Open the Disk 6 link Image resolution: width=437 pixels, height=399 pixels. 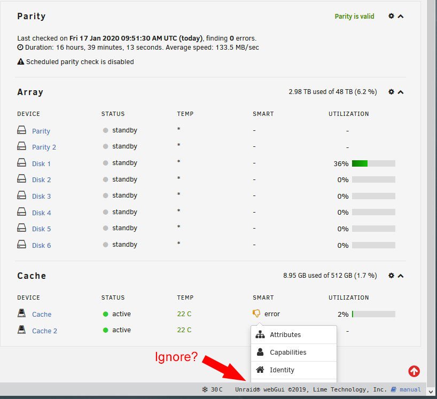tap(42, 245)
